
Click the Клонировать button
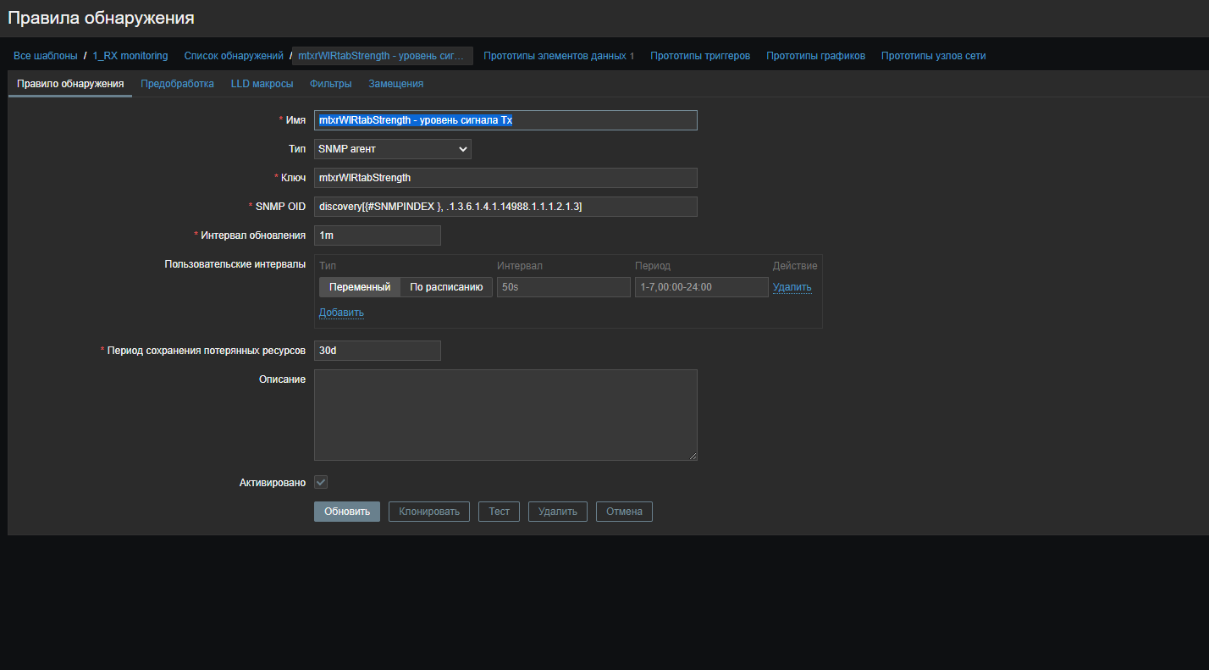coord(428,512)
